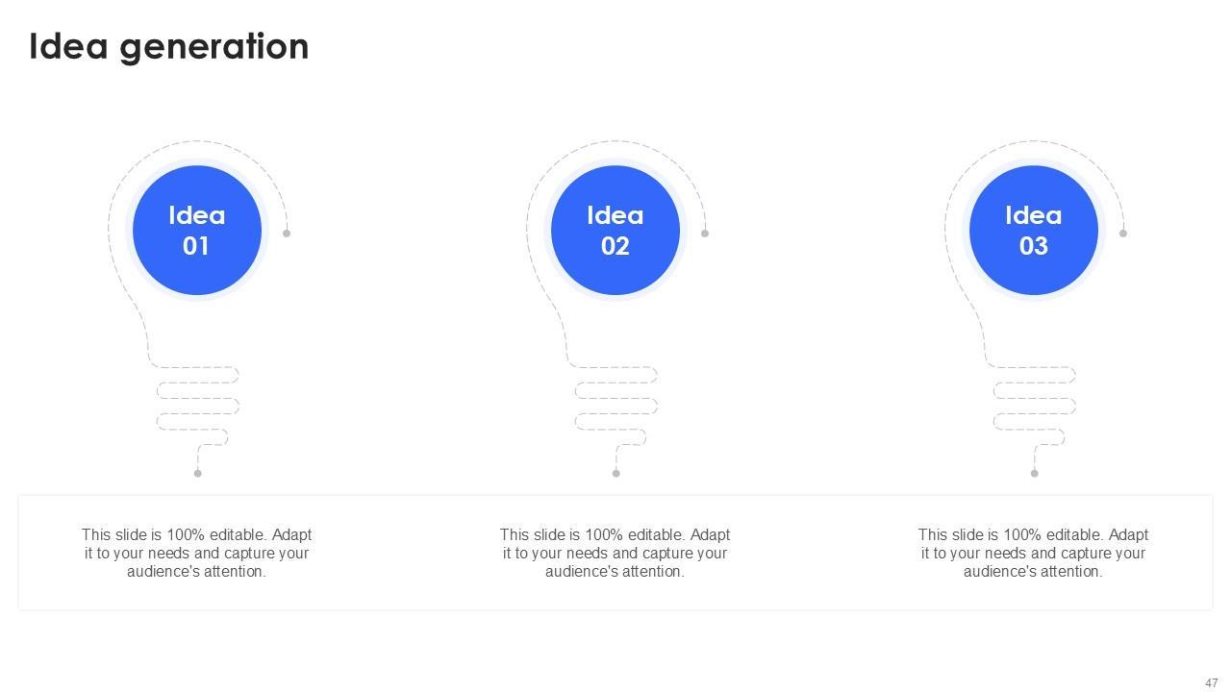Screen dimensions: 1231x692
Task: Click the slide number 47
Action: click(x=1211, y=683)
